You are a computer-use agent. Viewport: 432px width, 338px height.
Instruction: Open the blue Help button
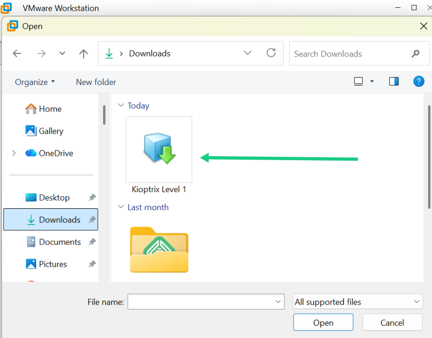pos(418,82)
